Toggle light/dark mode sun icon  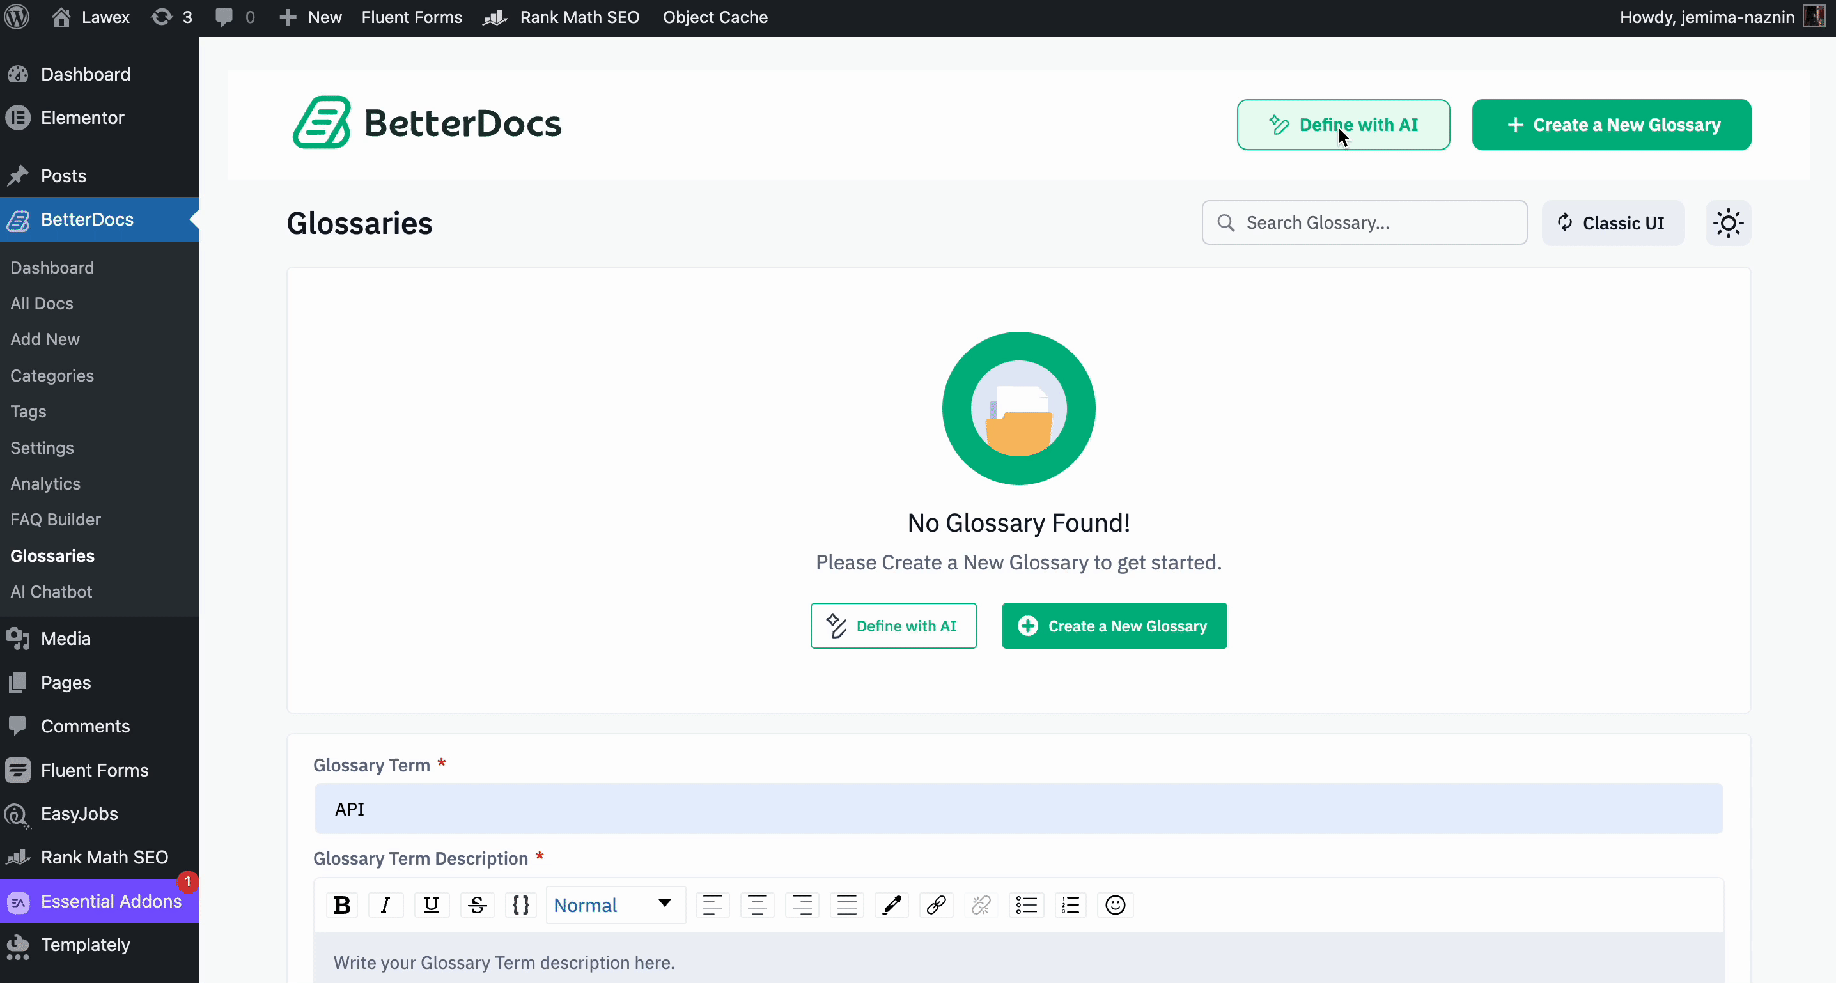pyautogui.click(x=1729, y=223)
